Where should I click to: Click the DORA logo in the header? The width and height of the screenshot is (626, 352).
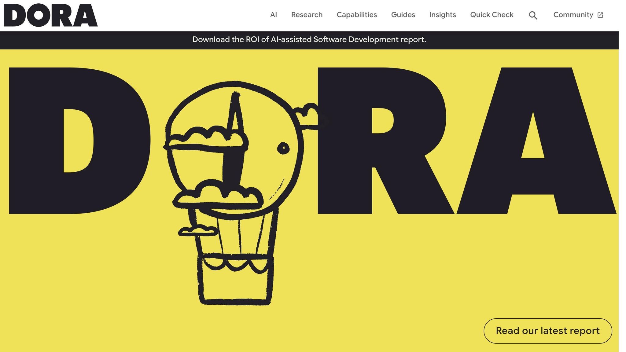[x=51, y=15]
